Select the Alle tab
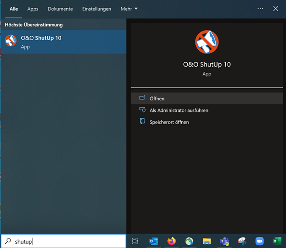This screenshot has width=286, height=248. [x=14, y=9]
